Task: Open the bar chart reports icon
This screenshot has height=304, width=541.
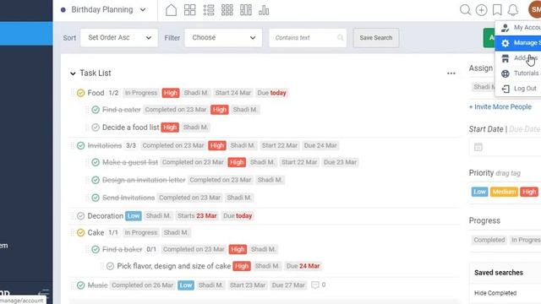Action: click(264, 10)
